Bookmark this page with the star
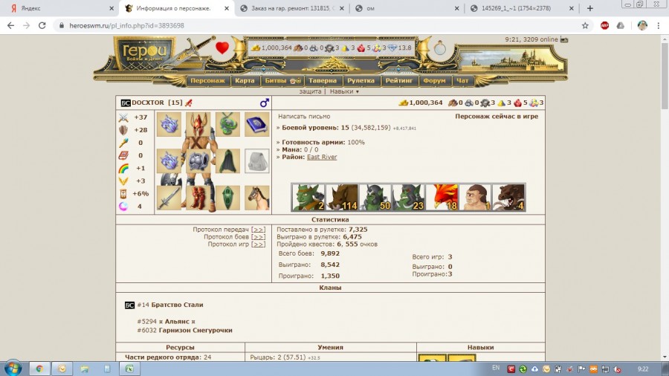This screenshot has height=376, width=669. point(585,25)
